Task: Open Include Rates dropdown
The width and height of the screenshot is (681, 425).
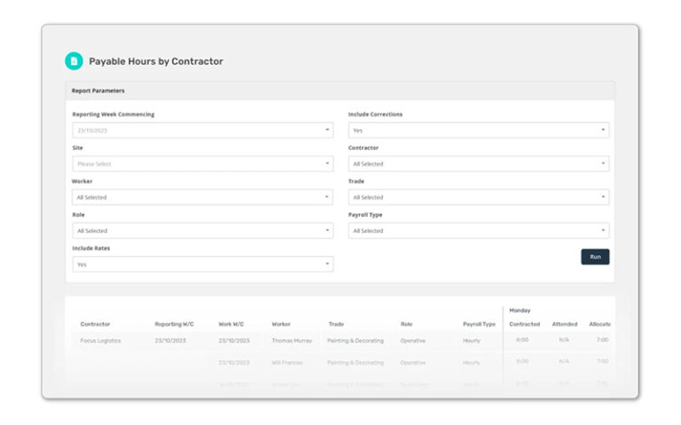Action: pos(202,265)
